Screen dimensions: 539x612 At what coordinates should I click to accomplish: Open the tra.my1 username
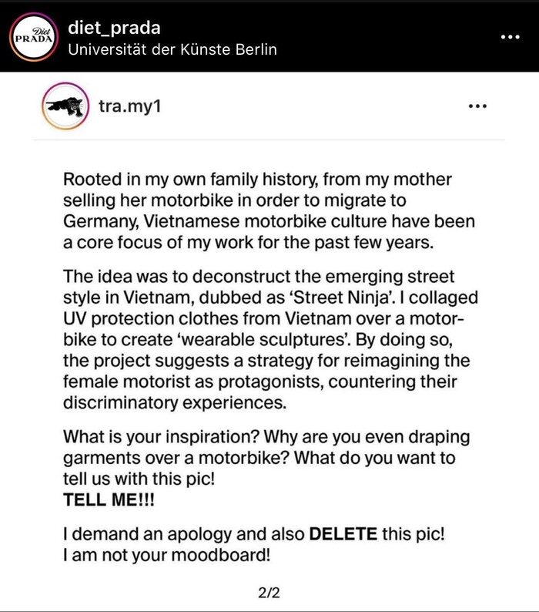click(x=129, y=106)
